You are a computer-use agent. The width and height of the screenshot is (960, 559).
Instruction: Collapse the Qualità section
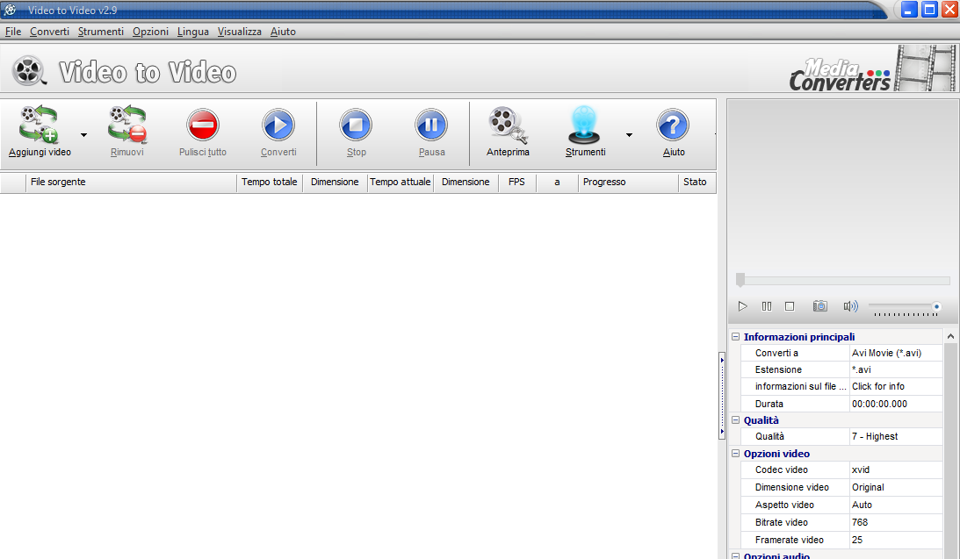click(735, 420)
